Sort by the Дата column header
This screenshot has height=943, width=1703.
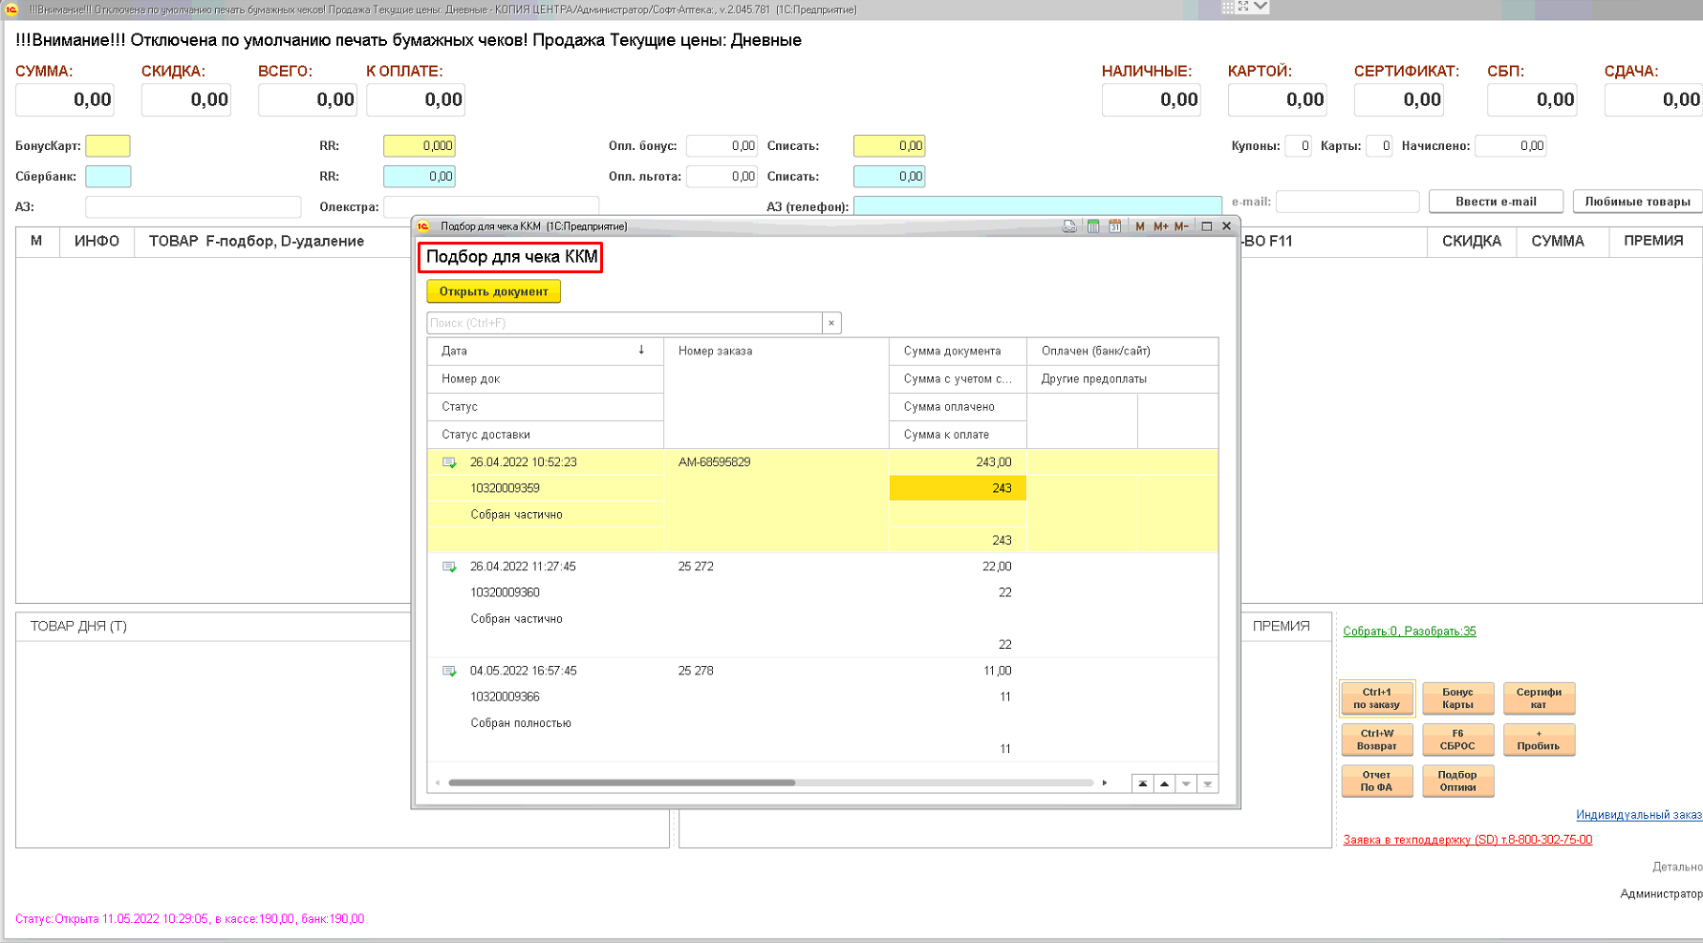[x=545, y=351]
